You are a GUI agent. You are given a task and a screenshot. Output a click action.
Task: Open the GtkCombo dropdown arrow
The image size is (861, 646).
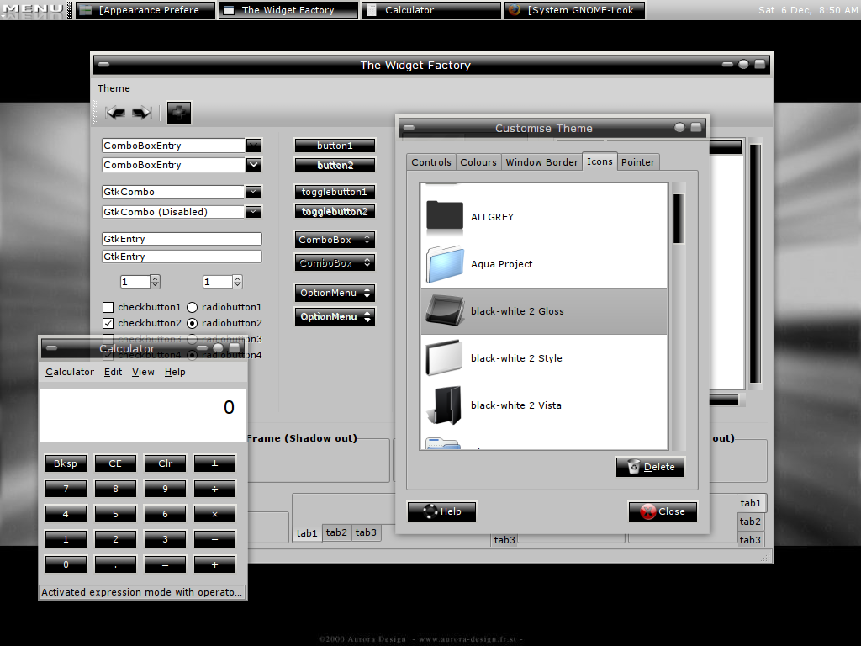pyautogui.click(x=253, y=191)
